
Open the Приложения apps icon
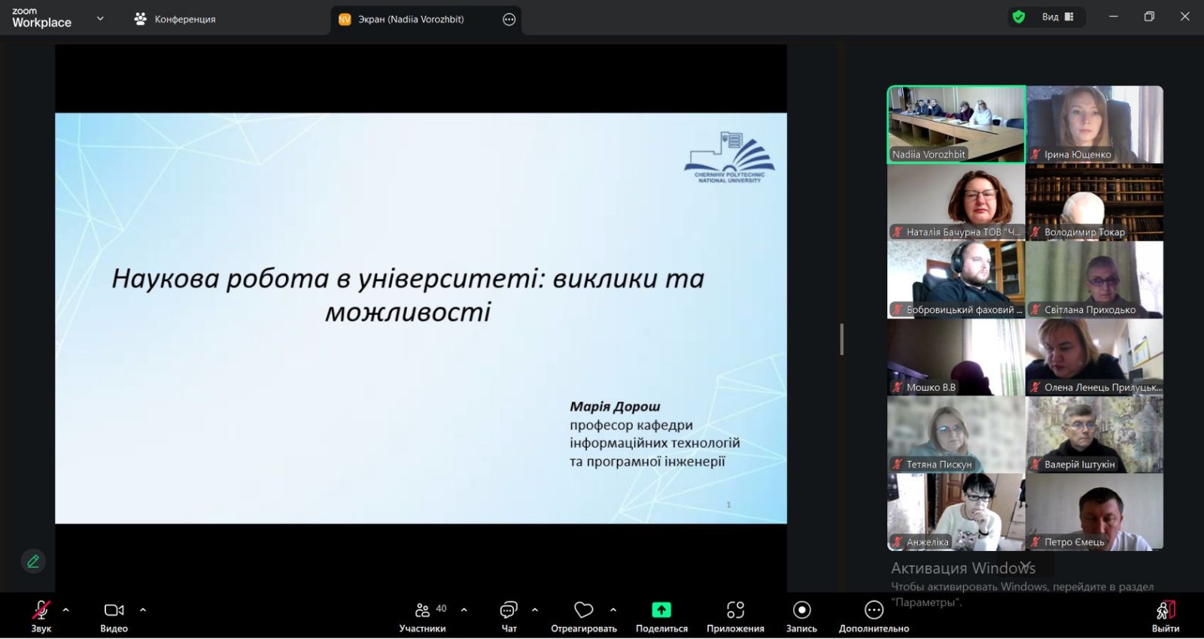point(735,610)
